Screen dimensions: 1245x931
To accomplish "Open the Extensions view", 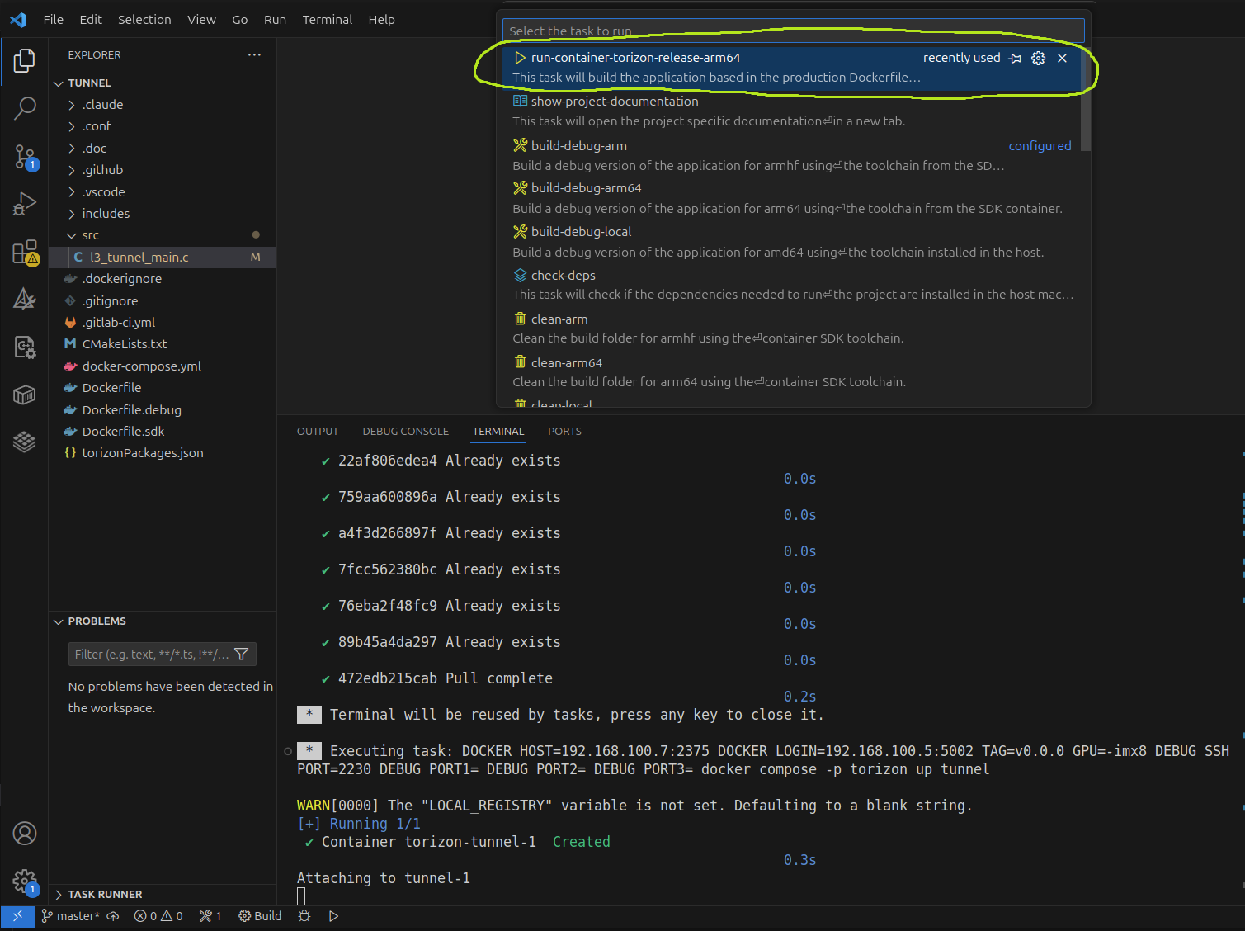I will [x=25, y=253].
